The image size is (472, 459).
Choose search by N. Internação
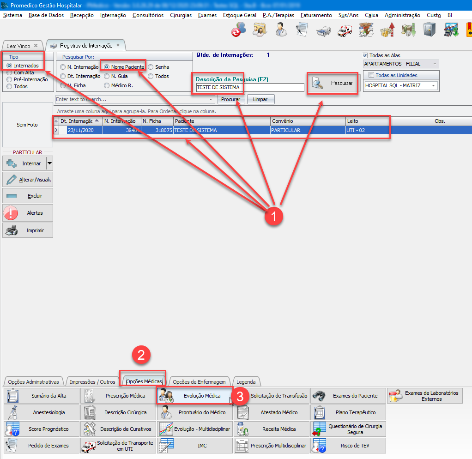point(63,67)
